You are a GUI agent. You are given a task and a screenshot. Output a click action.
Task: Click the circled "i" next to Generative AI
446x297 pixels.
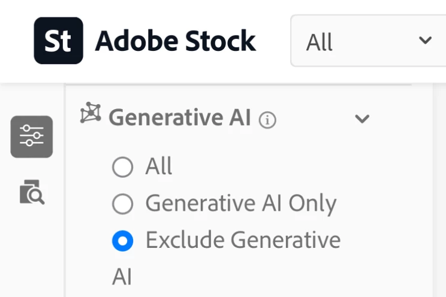(267, 120)
